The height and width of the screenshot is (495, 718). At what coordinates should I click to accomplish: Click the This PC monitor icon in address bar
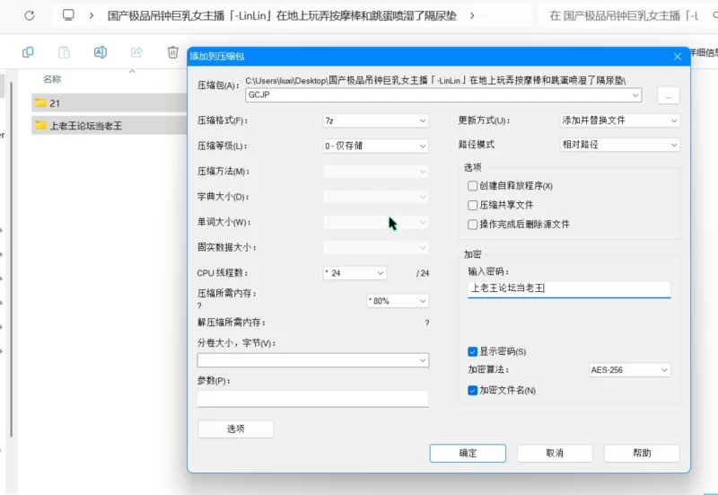pyautogui.click(x=68, y=15)
